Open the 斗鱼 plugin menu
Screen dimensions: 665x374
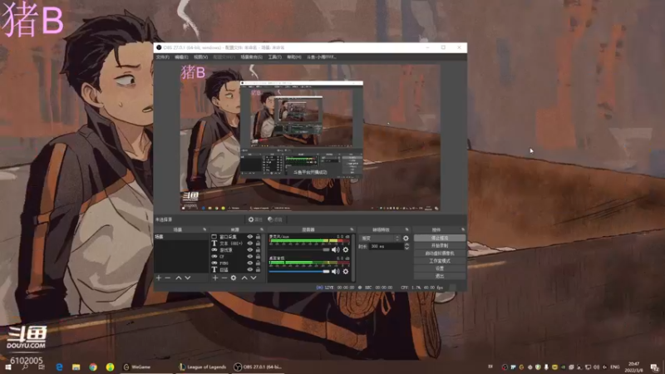click(322, 57)
